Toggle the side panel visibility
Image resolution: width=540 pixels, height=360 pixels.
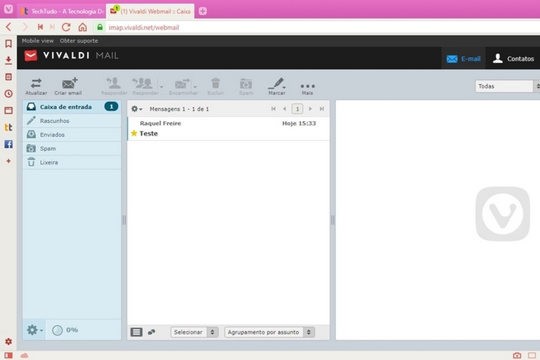(8, 355)
